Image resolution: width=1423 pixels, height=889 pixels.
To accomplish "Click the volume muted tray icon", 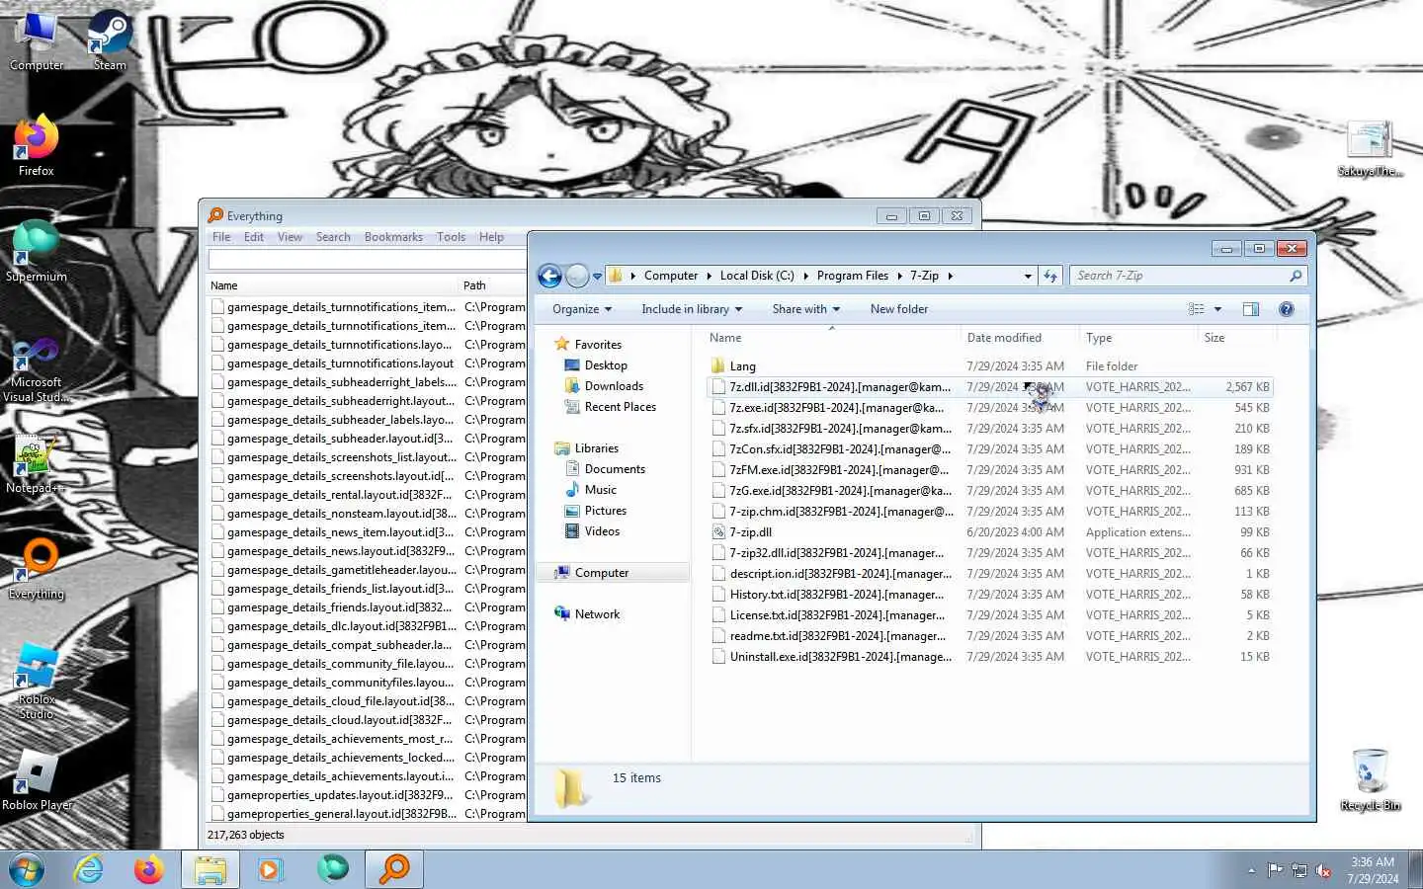I will 1323,870.
